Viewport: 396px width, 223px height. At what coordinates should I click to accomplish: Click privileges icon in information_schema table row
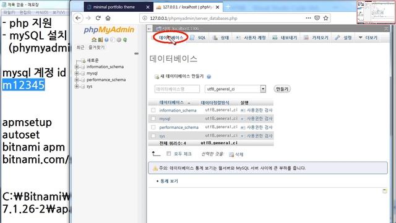tap(243, 110)
